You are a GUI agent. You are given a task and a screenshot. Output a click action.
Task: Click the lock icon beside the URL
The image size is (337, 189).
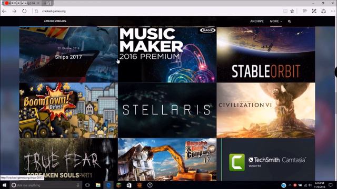[36, 11]
